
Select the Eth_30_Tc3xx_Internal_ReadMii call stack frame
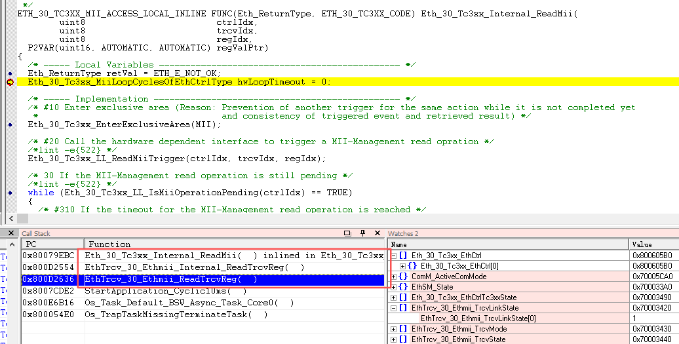pos(234,256)
